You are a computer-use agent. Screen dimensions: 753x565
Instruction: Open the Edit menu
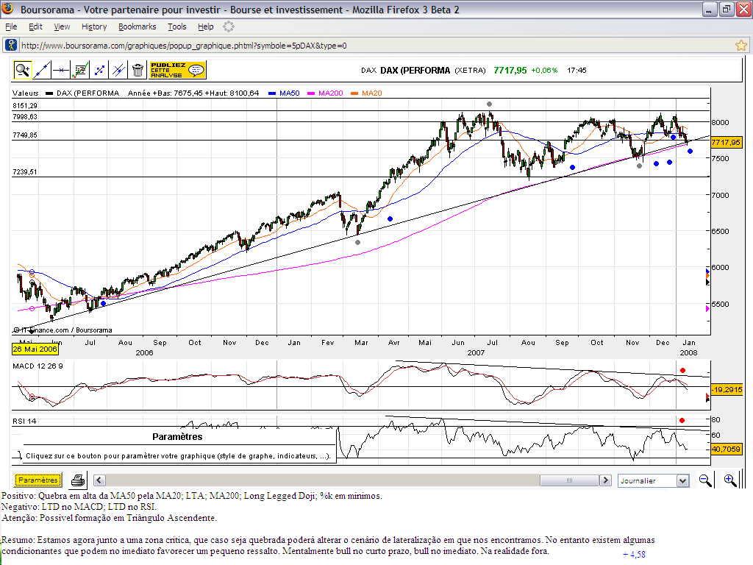[35, 27]
